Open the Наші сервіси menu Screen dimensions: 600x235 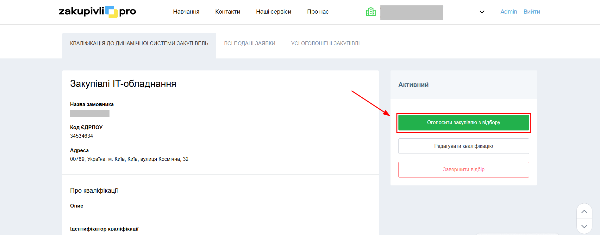pyautogui.click(x=273, y=12)
